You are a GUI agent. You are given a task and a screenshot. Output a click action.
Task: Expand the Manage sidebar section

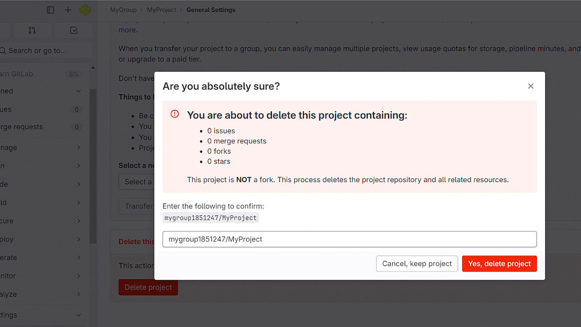(x=41, y=148)
